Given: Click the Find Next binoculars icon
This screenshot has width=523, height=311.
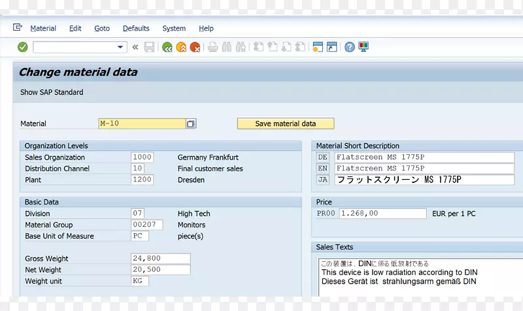Looking at the screenshot, I should point(241,47).
